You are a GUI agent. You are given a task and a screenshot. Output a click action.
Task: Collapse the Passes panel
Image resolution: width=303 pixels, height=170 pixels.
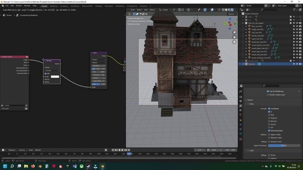(x=246, y=100)
